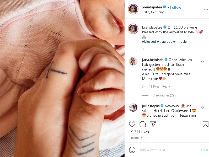Open jana.heinisch profile avatar
The width and height of the screenshot is (209, 157).
[133, 61]
